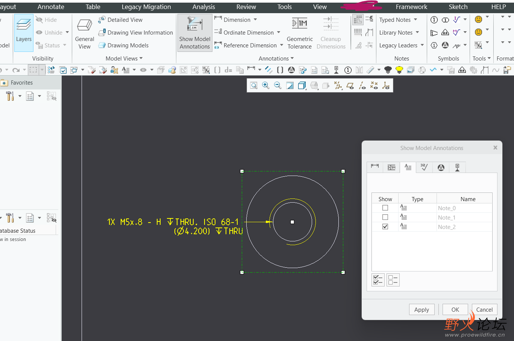Open the Table ribbon tab
Image resolution: width=514 pixels, height=341 pixels.
pos(93,7)
